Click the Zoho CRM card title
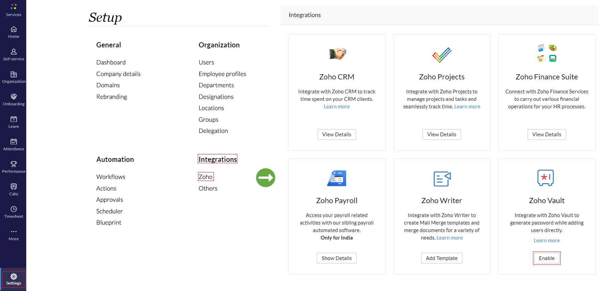This screenshot has width=606, height=291. tap(337, 77)
